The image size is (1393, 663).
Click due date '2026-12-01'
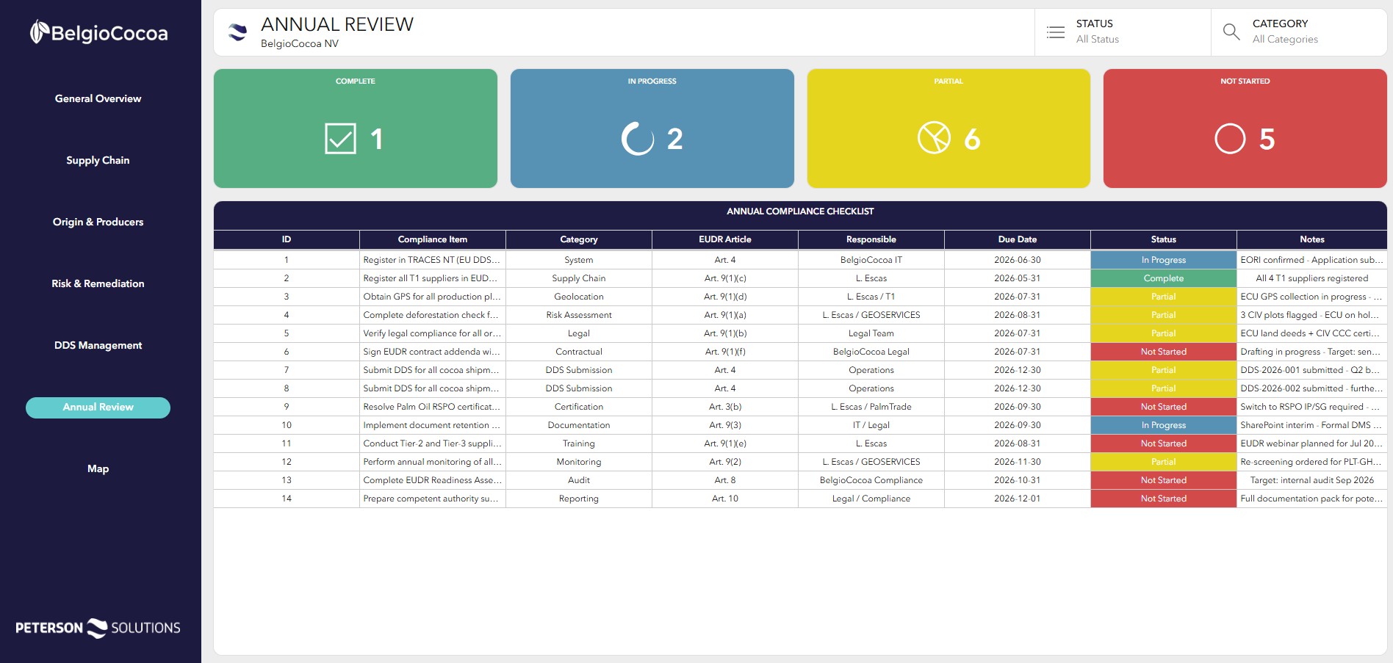coord(1018,499)
